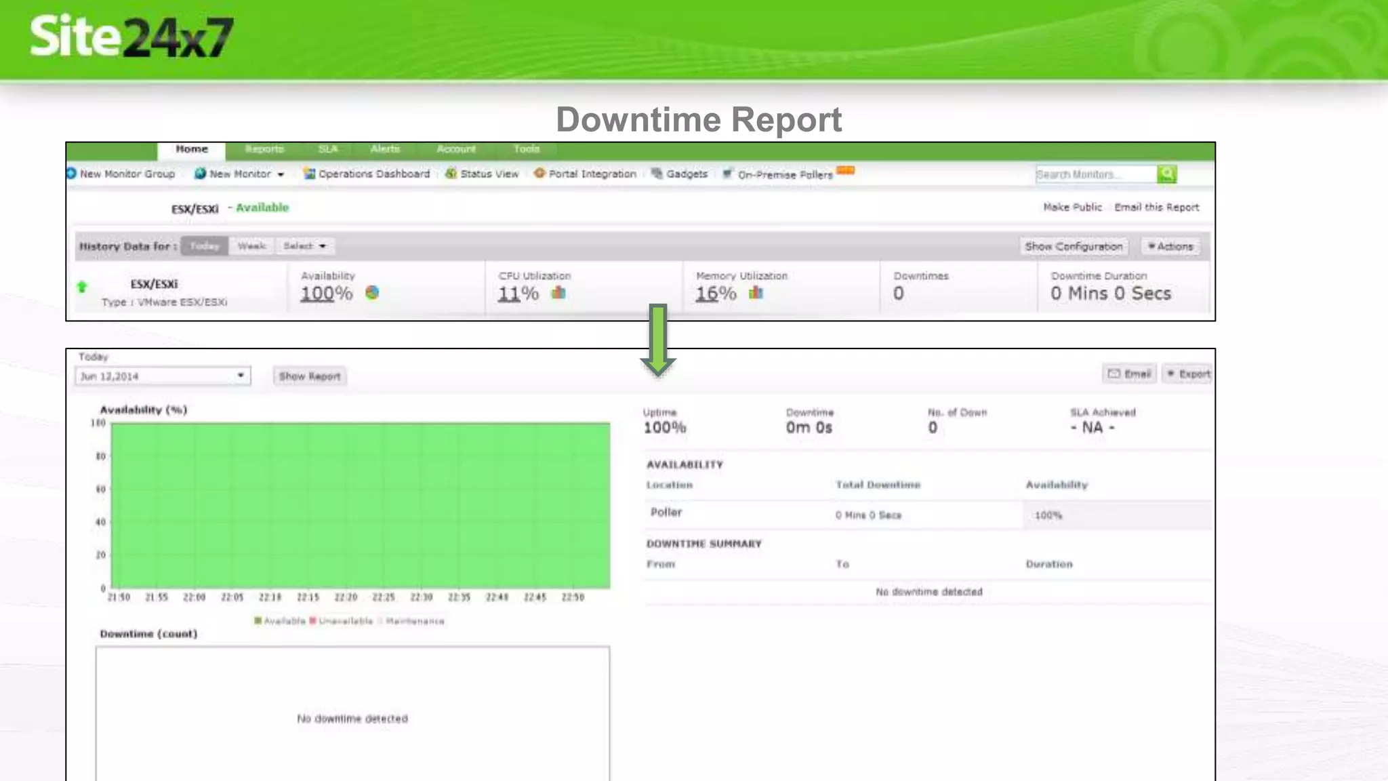The height and width of the screenshot is (781, 1388).
Task: Click the New Monitor Group icon
Action: tap(71, 174)
